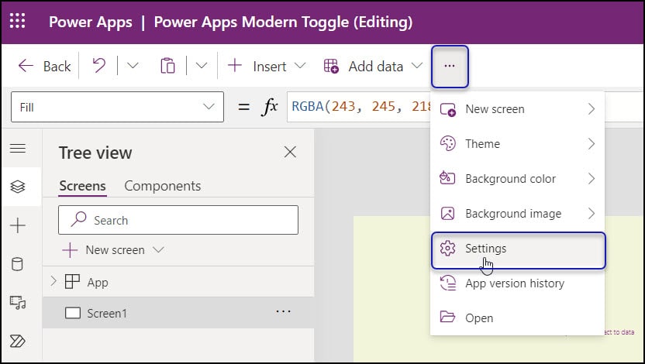
Task: Click the tree view Search field
Action: pos(178,220)
